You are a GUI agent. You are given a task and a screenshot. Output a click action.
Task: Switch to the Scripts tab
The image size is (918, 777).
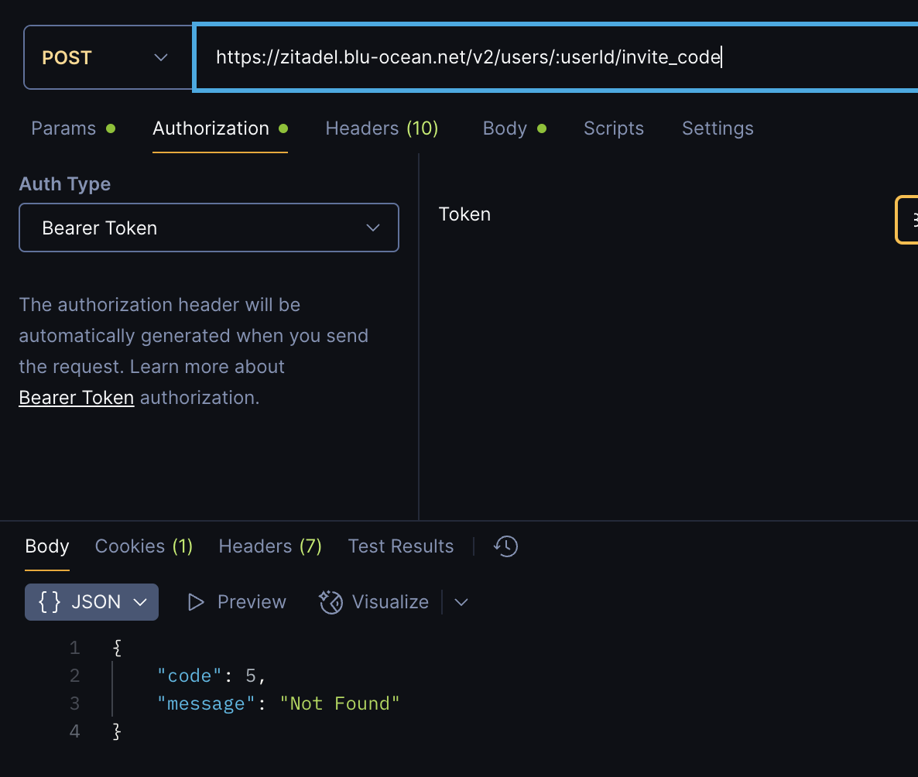(x=614, y=128)
